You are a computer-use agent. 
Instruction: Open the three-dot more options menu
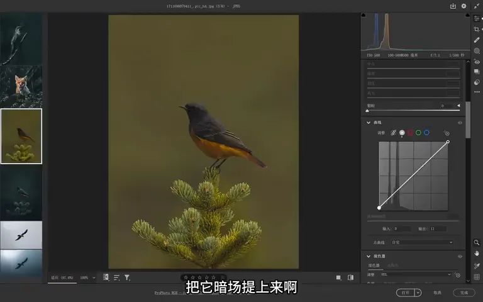click(477, 92)
